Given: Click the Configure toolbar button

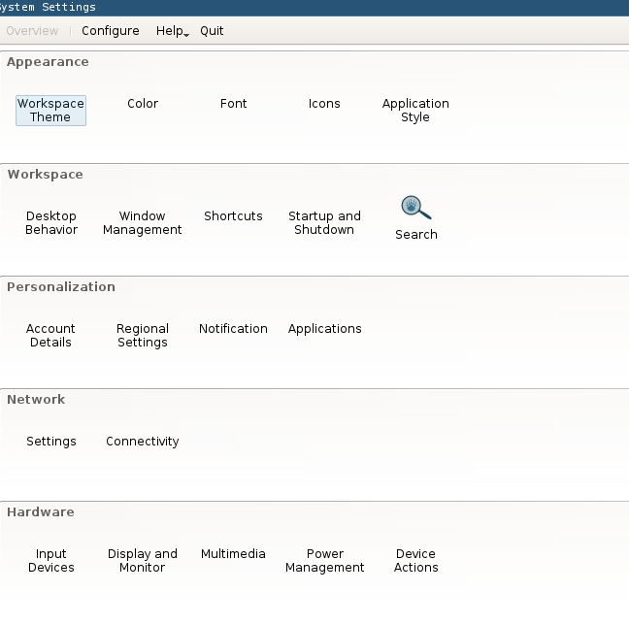Looking at the screenshot, I should [111, 31].
